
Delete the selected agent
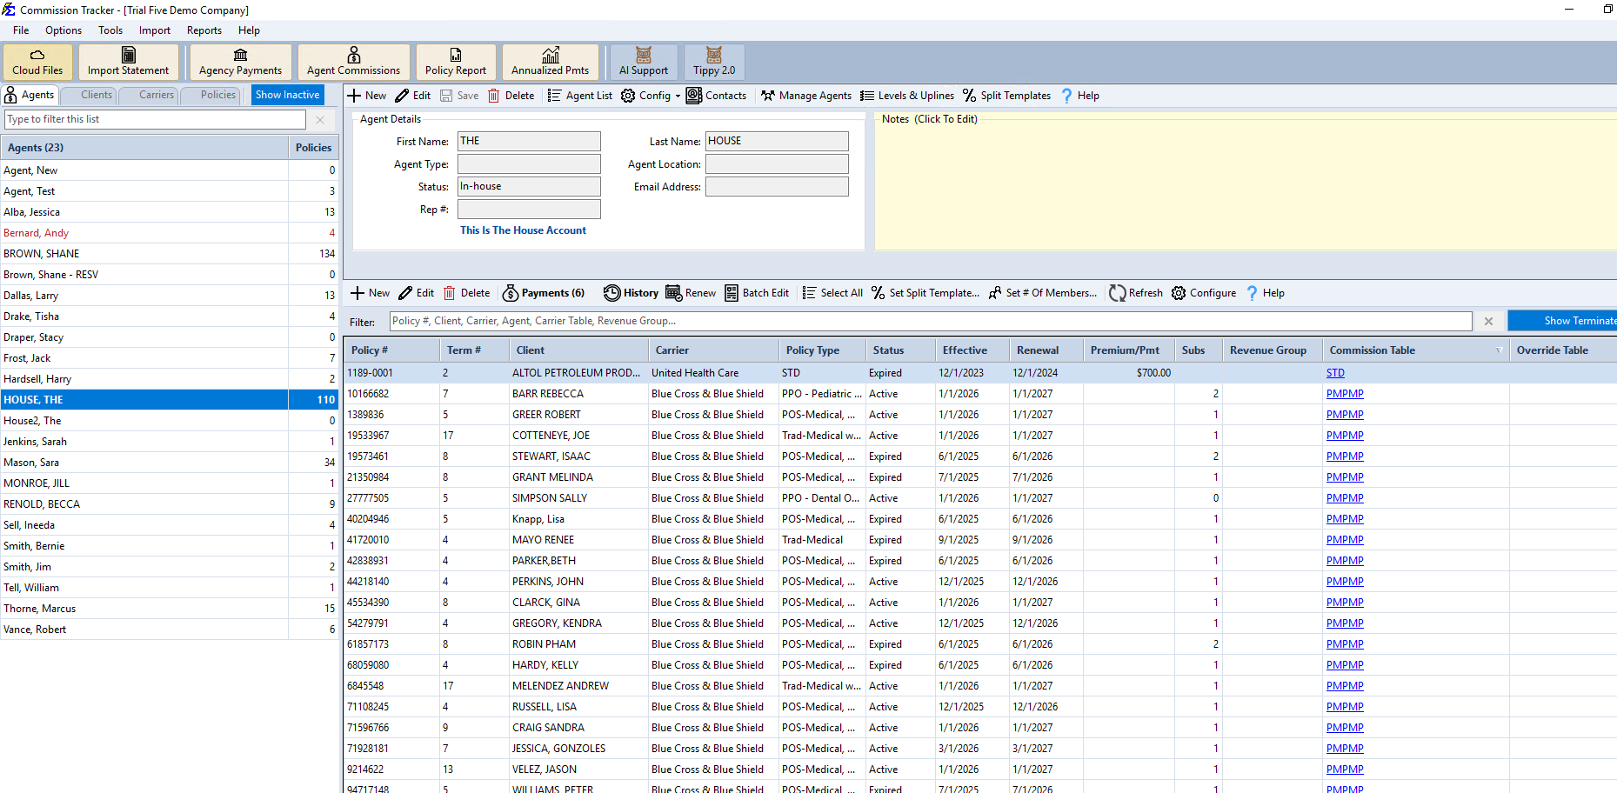coord(511,96)
